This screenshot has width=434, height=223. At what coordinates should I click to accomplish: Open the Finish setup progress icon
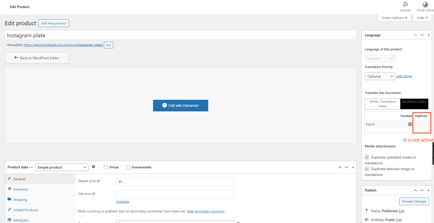coord(425,5)
